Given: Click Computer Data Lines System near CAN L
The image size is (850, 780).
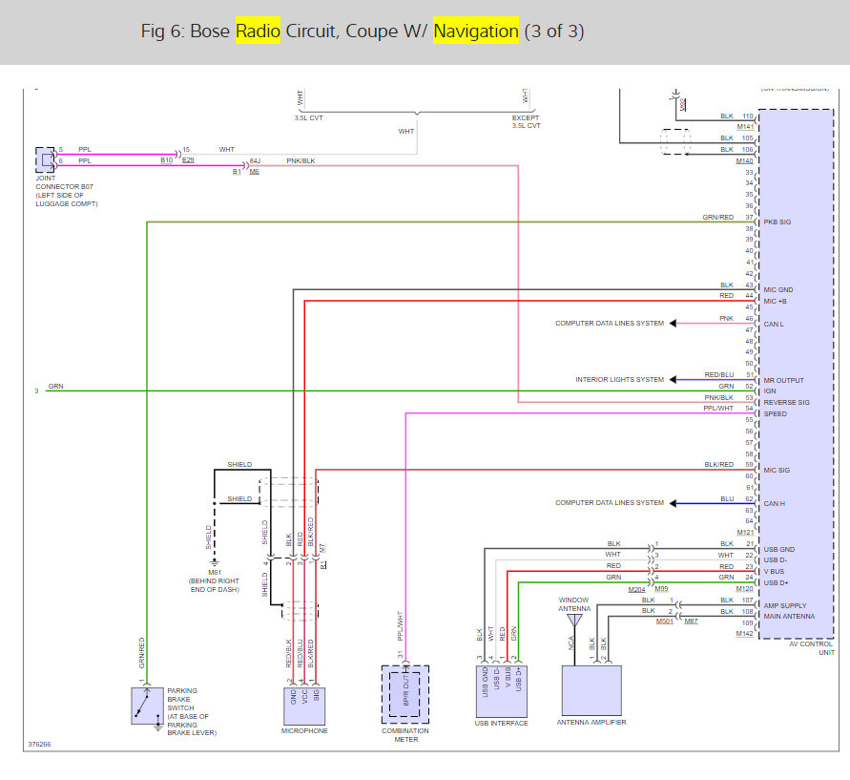Looking at the screenshot, I should coord(610,324).
